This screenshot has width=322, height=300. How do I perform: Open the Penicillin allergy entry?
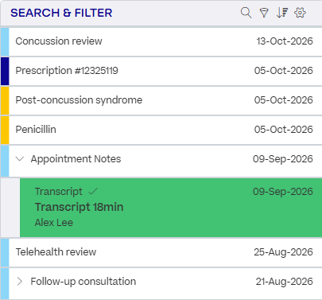coord(161,130)
